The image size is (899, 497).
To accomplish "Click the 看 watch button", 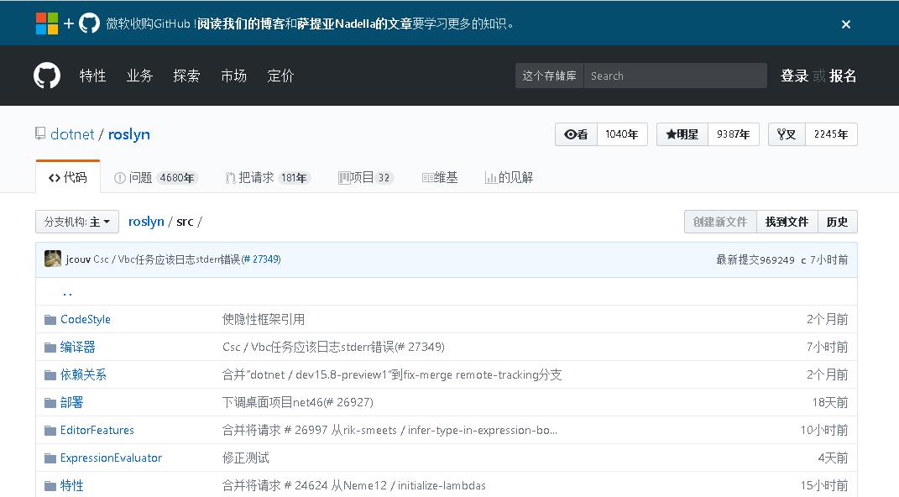I will pos(576,134).
